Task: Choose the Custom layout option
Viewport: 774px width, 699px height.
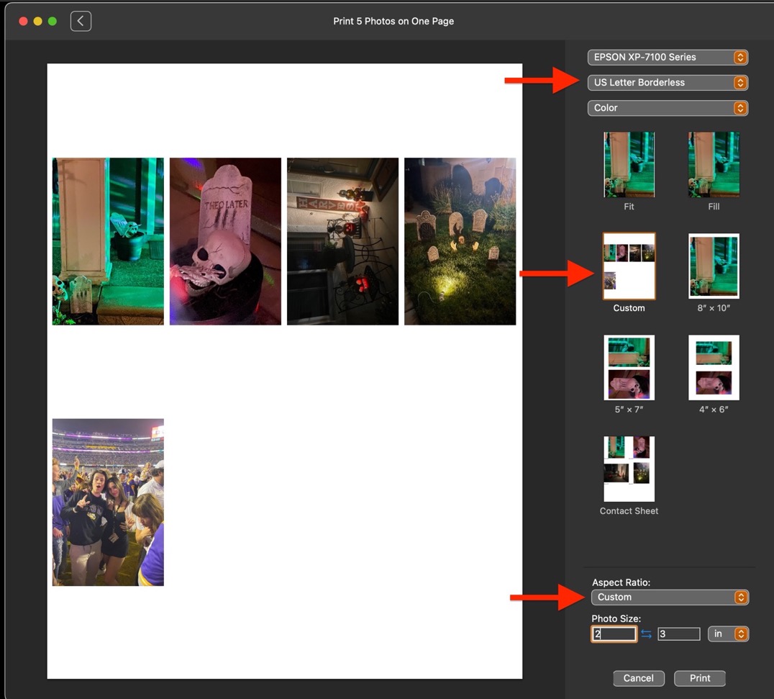Action: click(x=629, y=266)
